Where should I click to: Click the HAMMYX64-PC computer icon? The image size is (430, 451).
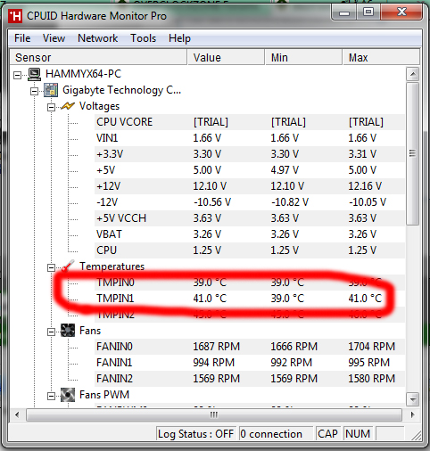pos(35,74)
